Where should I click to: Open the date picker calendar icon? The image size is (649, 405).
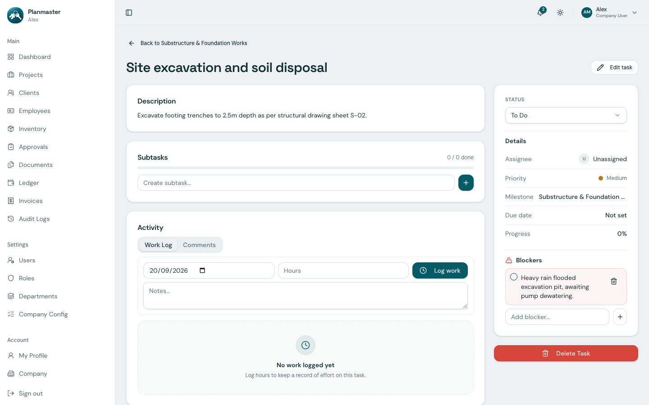point(202,270)
